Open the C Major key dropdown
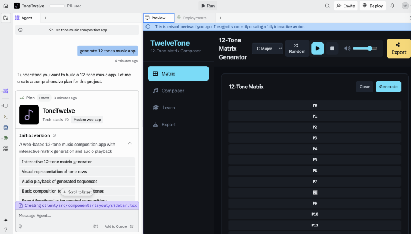 [267, 49]
